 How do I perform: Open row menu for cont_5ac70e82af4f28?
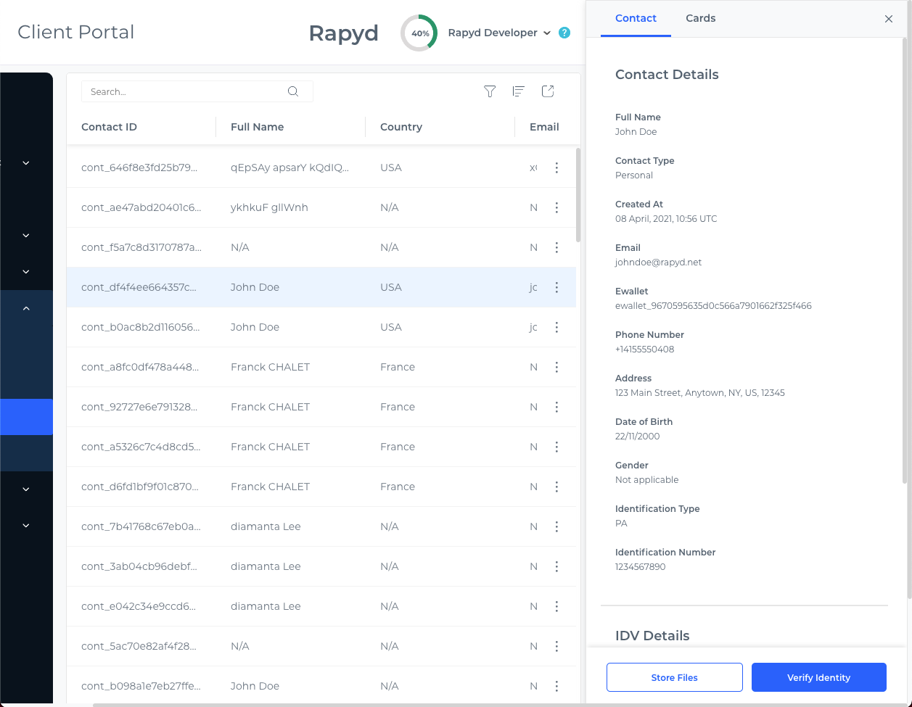556,646
